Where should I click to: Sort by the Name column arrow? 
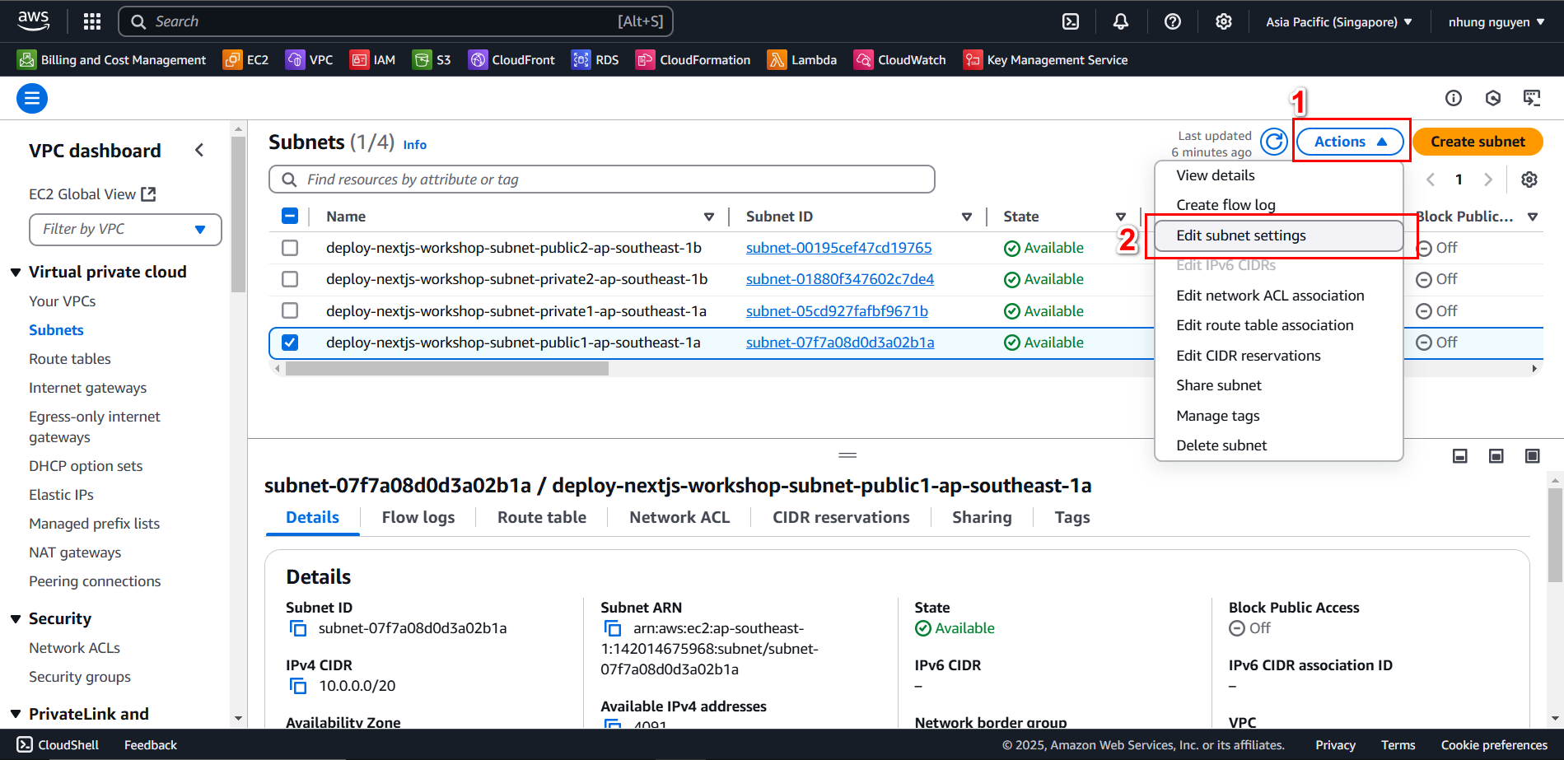pos(709,217)
